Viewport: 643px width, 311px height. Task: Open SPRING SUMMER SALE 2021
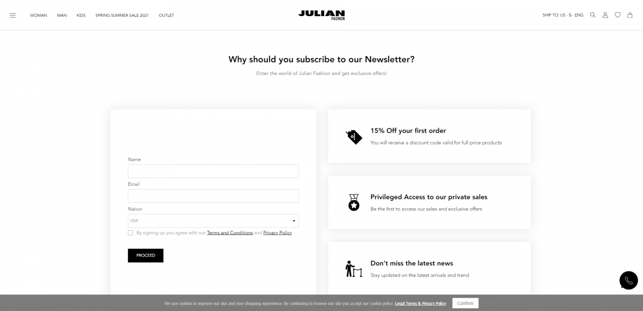122,15
